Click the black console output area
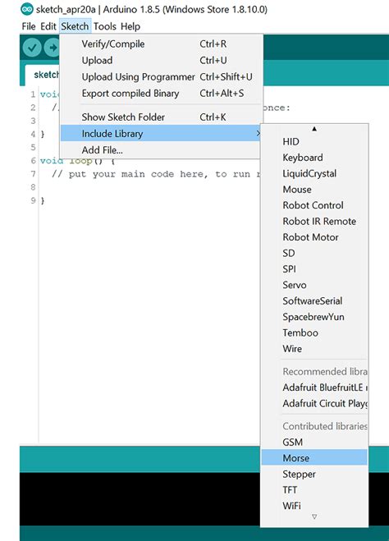The image size is (389, 541). [x=140, y=498]
